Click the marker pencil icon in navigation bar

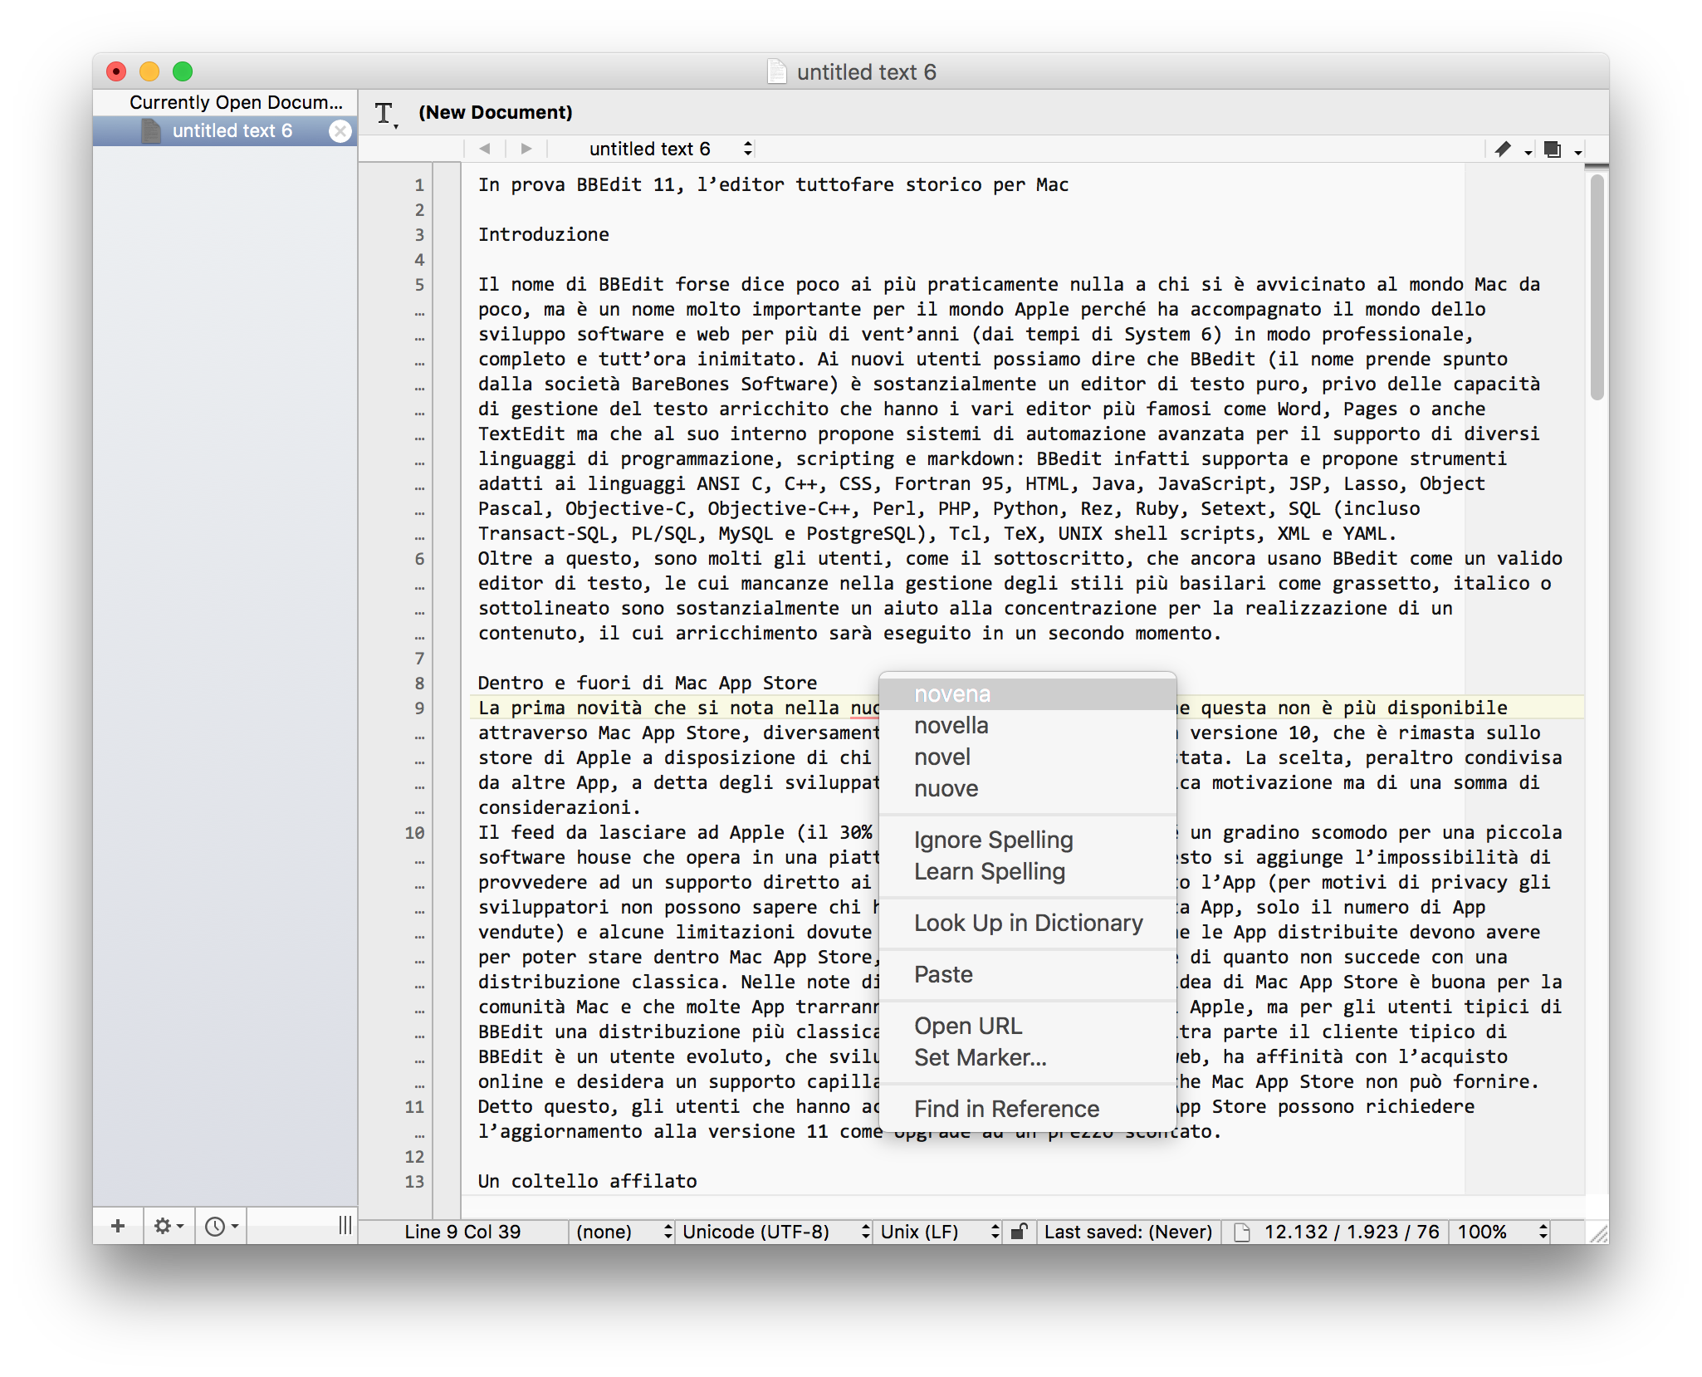1503,149
